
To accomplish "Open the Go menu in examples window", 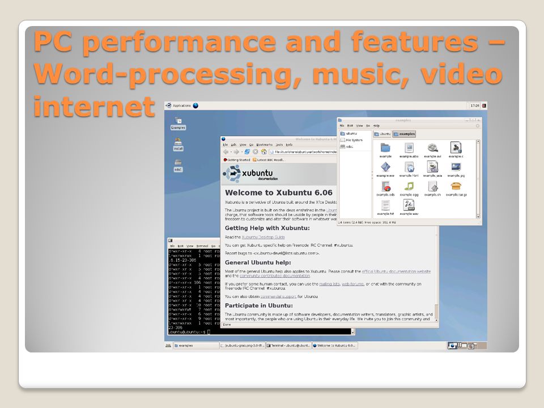I will point(368,126).
